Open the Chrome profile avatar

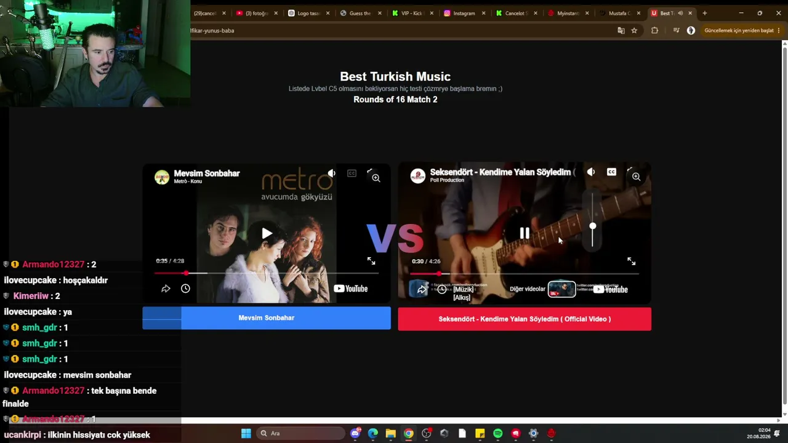[691, 30]
